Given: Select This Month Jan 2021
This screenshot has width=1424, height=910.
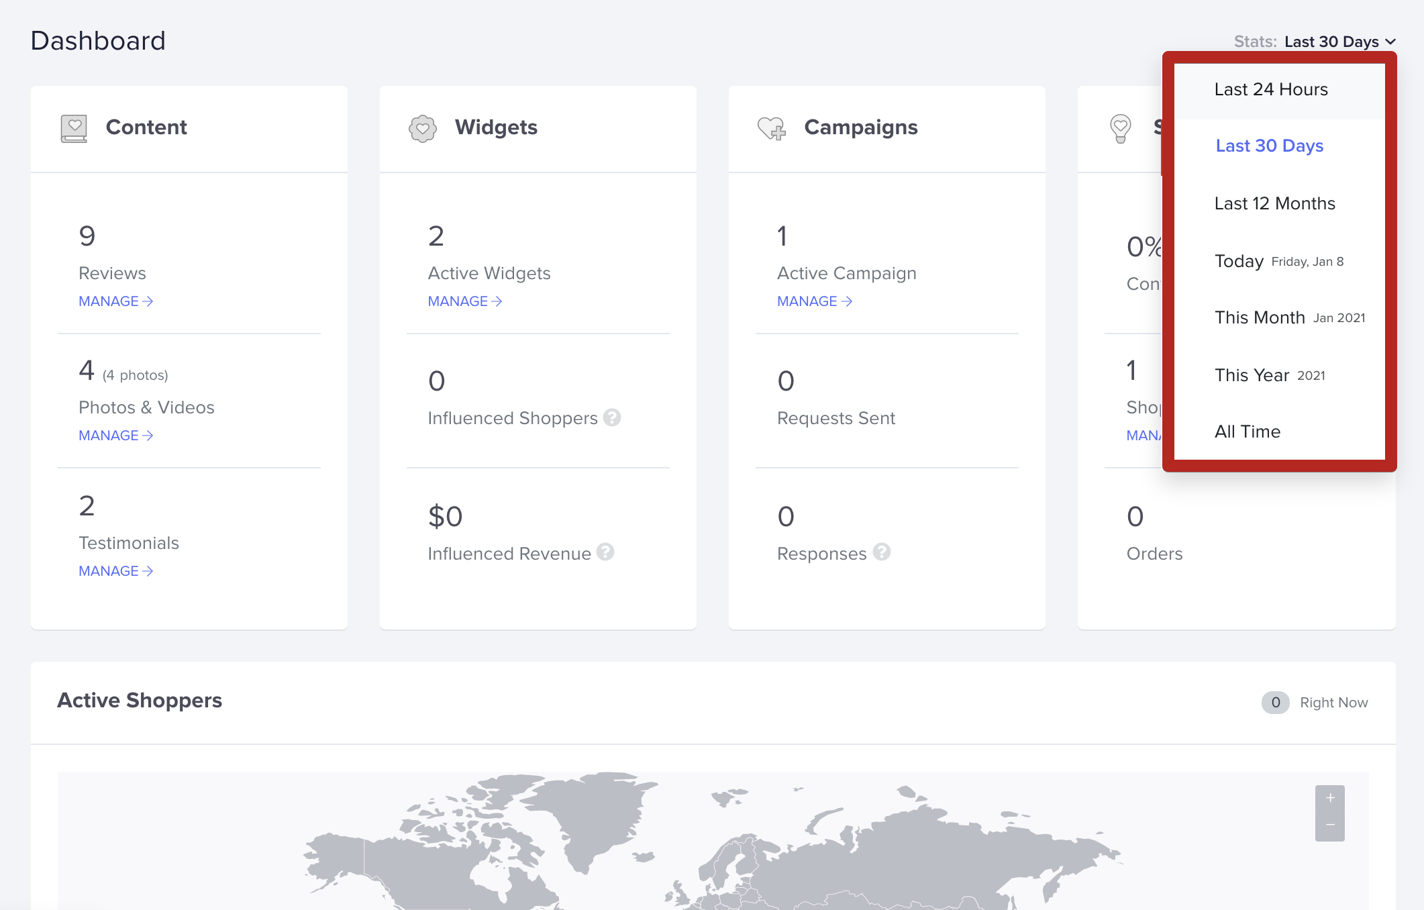Looking at the screenshot, I should pyautogui.click(x=1288, y=317).
